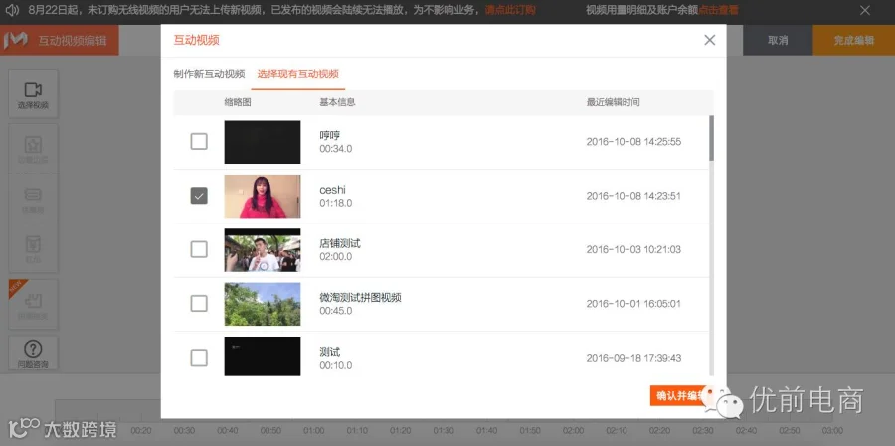The width and height of the screenshot is (895, 446).
Task: Click the M logo in header
Action: click(15, 40)
